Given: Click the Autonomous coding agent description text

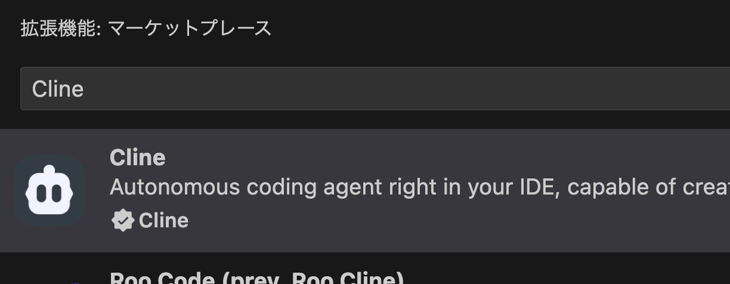Looking at the screenshot, I should tap(420, 188).
